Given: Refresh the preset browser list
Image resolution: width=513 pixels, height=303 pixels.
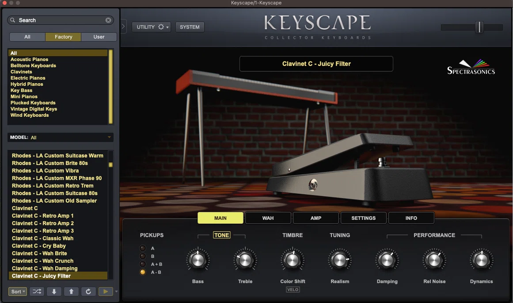Looking at the screenshot, I should click(x=88, y=291).
